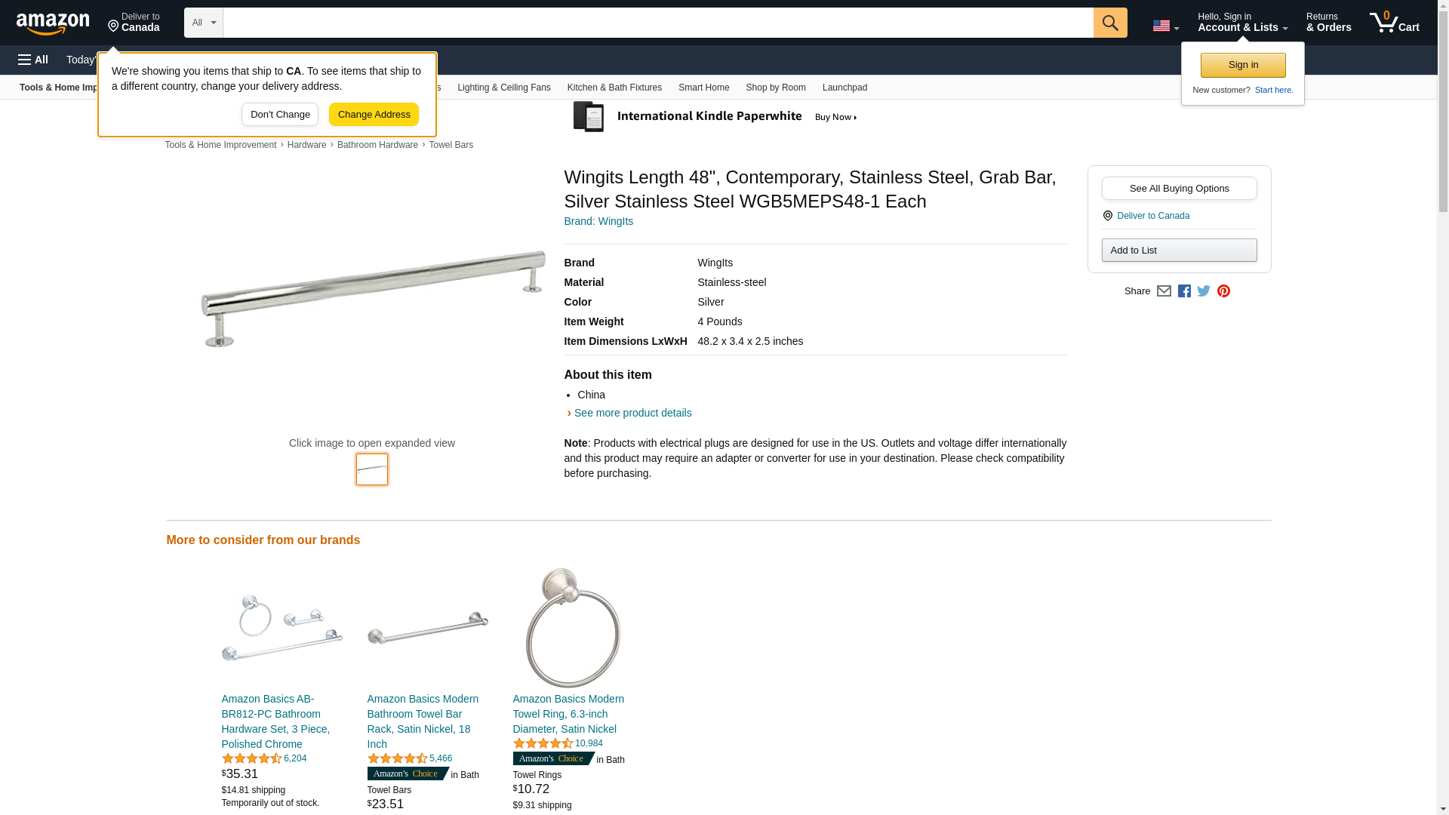Screen dimensions: 1449x815
Task: Share product on Pinterest
Action: pyautogui.click(x=1223, y=291)
